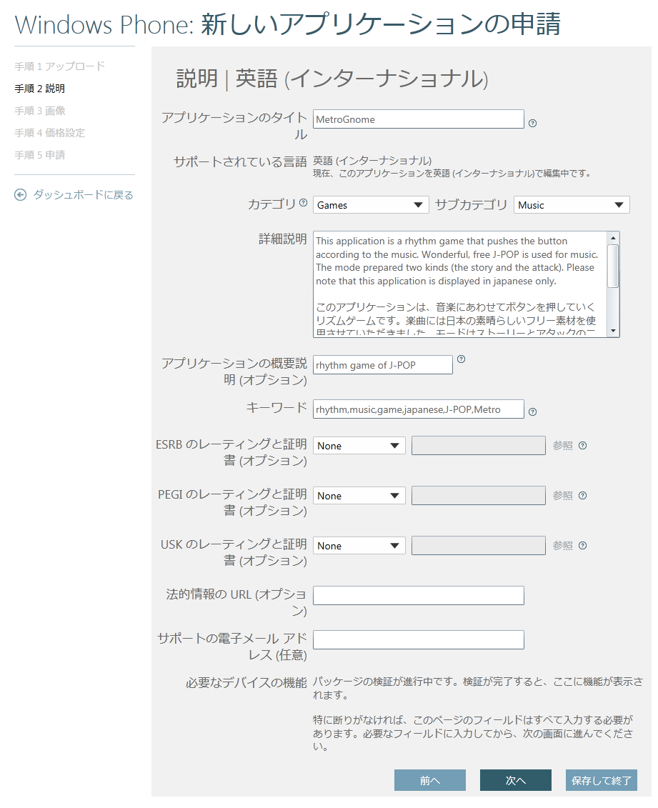Screen dimensions: 658x808
Task: Click help icon next to カテゴリ label
Action: (x=303, y=202)
